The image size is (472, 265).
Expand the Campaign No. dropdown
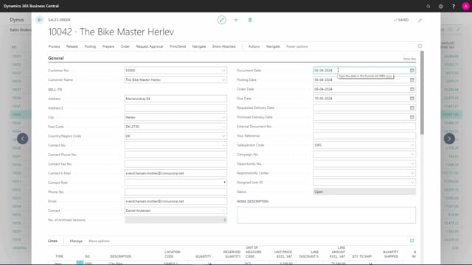click(412, 154)
